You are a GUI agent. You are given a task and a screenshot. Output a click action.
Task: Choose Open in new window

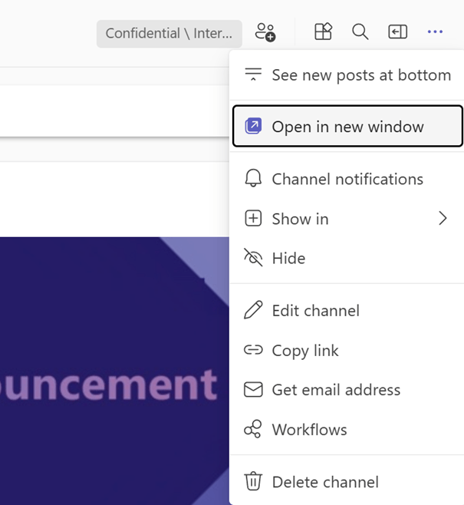(347, 127)
